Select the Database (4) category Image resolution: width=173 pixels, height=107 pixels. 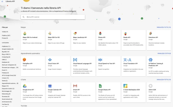[x=5, y=62]
